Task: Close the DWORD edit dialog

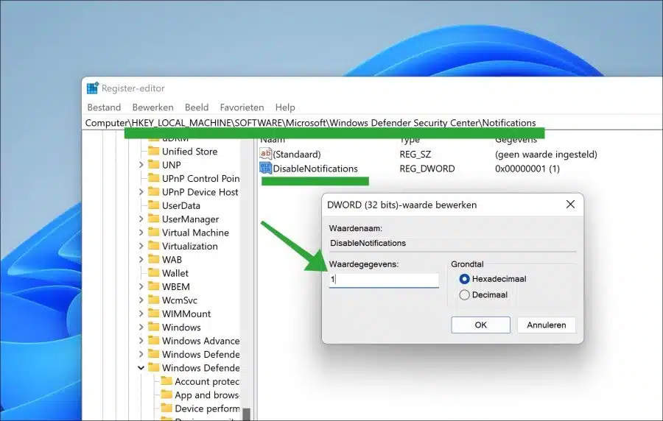Action: tap(570, 205)
